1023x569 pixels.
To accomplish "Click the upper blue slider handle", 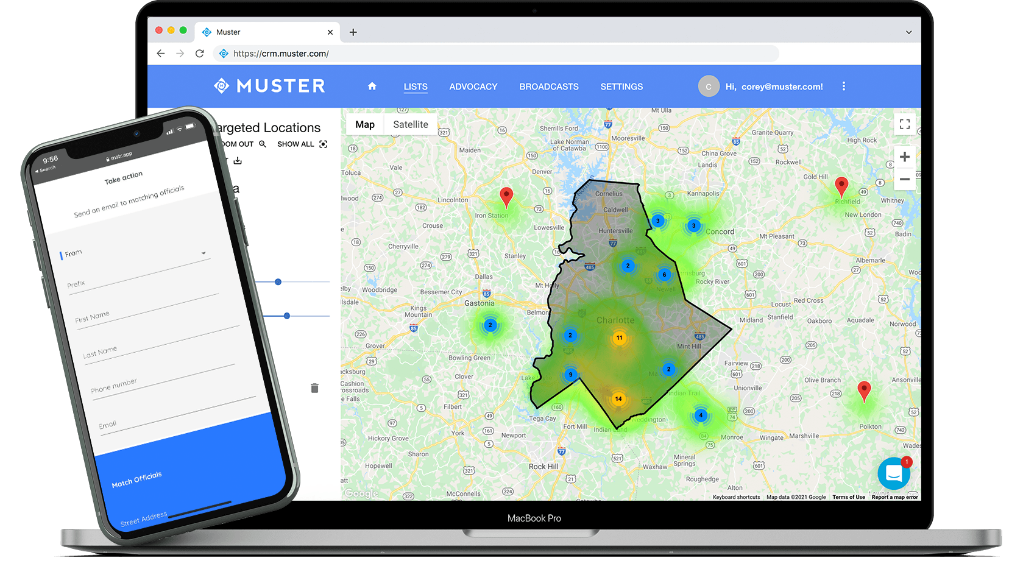I will 278,282.
